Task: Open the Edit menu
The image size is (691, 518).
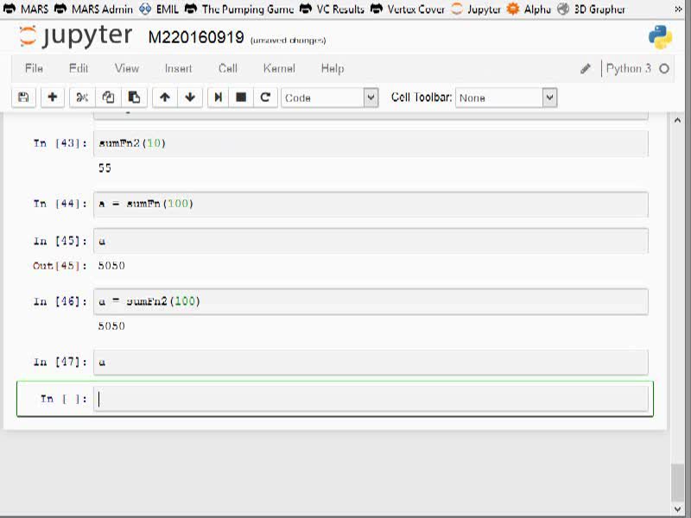Action: click(x=79, y=68)
